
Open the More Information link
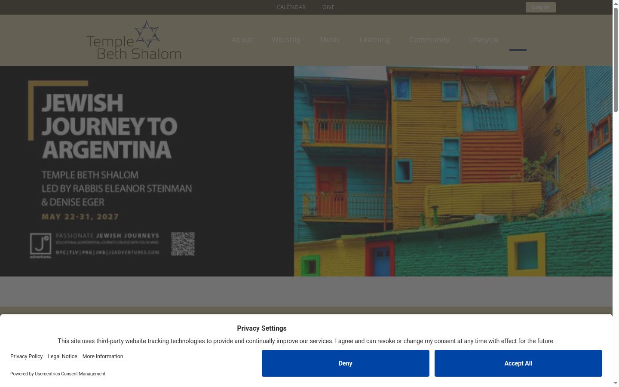pyautogui.click(x=103, y=356)
